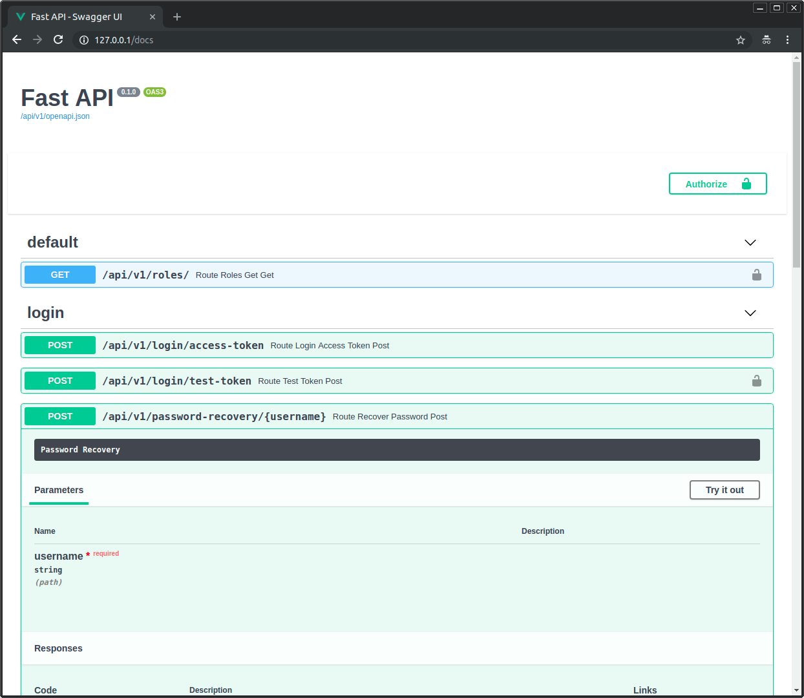Screen dimensions: 804x698
Task: Open the /api/v1/openapi.json link
Action: point(55,116)
